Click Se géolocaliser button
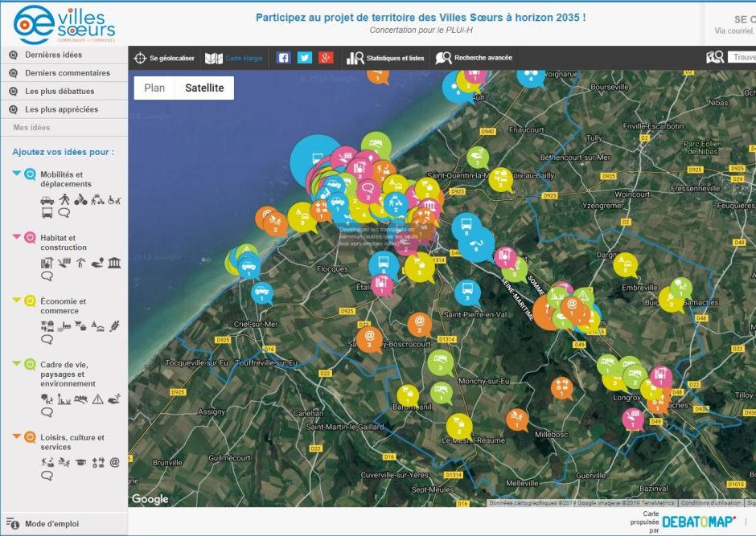756x536 pixels. pos(164,58)
